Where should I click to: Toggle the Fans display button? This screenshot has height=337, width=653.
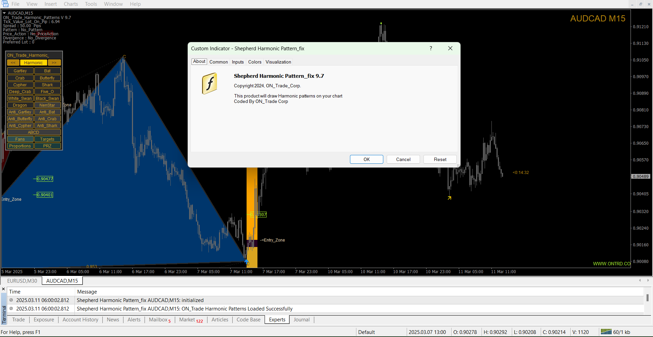point(20,139)
